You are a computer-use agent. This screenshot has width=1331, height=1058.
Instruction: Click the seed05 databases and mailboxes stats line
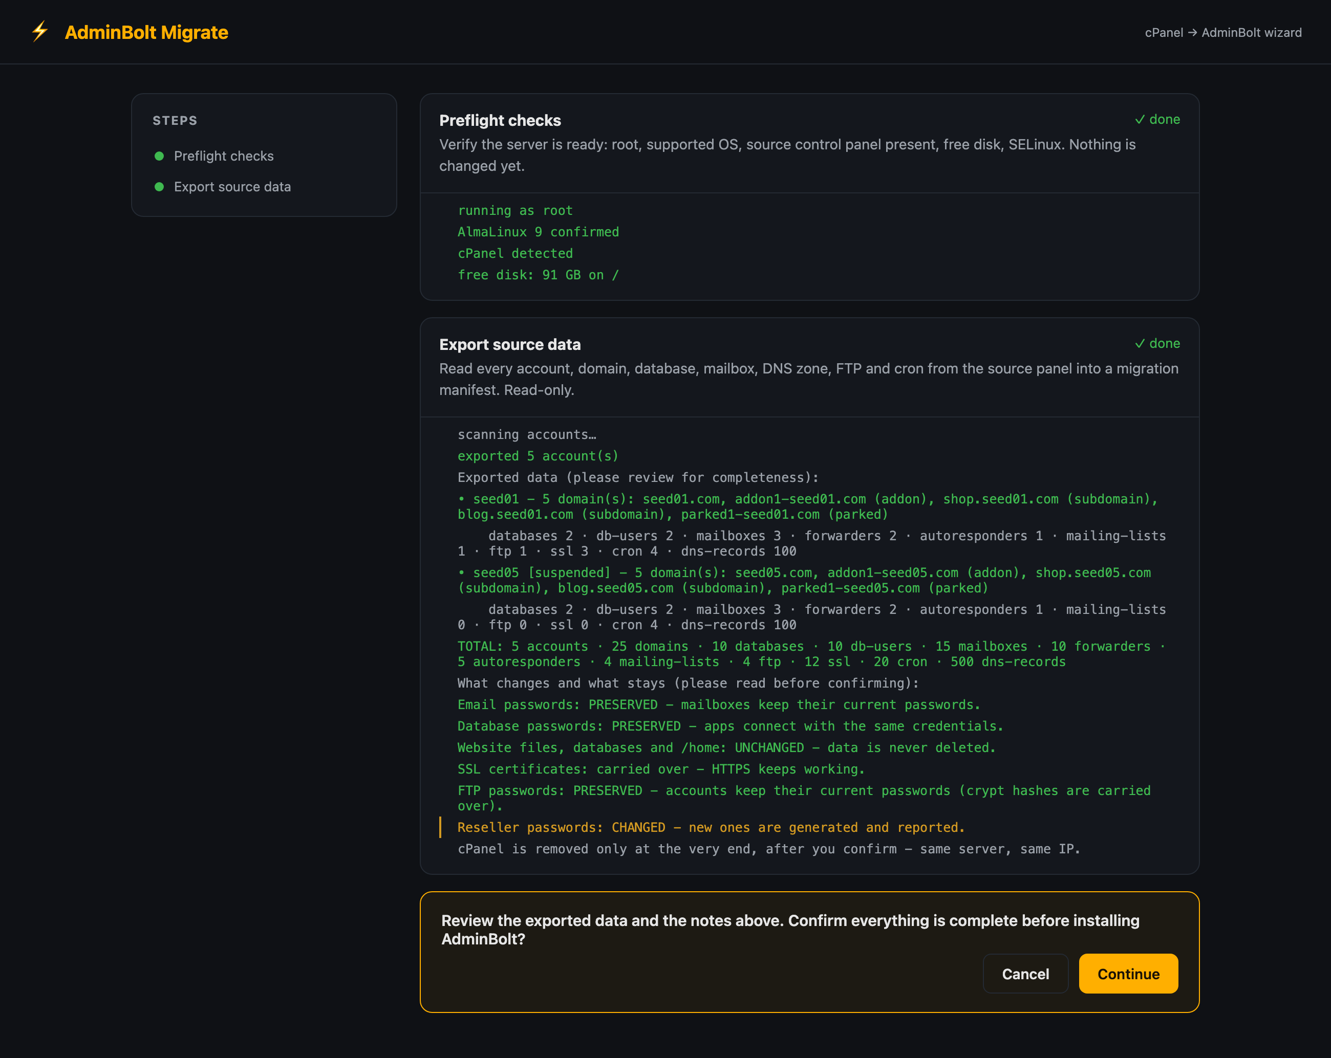pyautogui.click(x=812, y=618)
